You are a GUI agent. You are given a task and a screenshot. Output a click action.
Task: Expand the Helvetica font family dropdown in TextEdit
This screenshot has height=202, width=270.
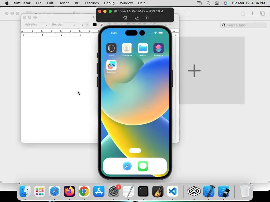(36, 24)
